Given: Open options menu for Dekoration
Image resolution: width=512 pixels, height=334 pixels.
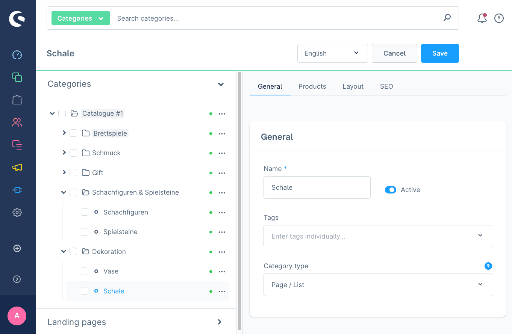Looking at the screenshot, I should coord(222,252).
